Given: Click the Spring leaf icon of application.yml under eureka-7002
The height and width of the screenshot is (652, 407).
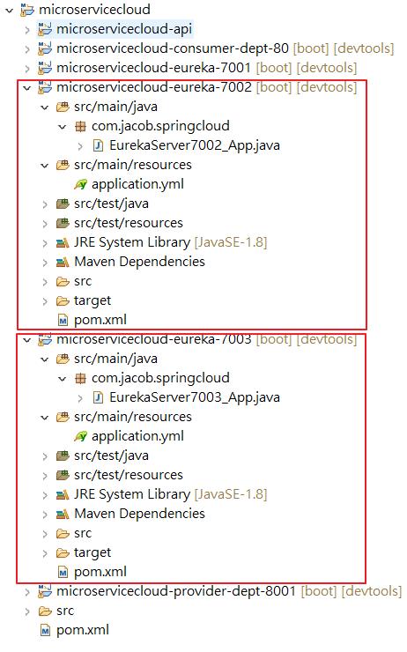Looking at the screenshot, I should tap(81, 184).
